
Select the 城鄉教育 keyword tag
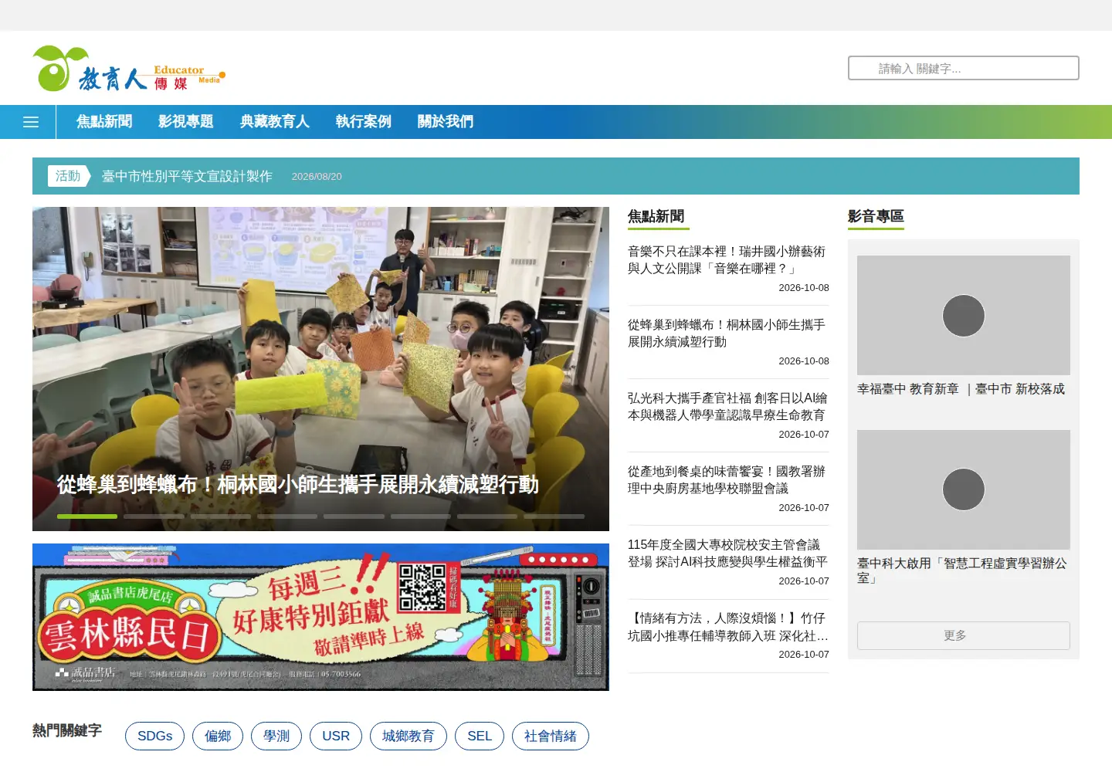click(409, 736)
